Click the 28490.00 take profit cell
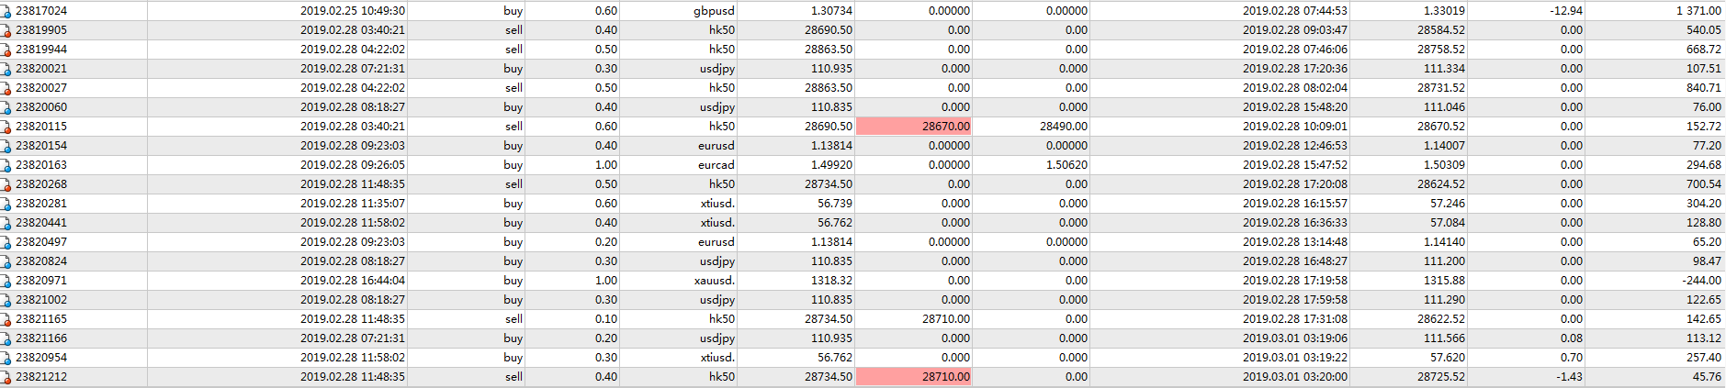Image resolution: width=1726 pixels, height=388 pixels. tap(1064, 127)
